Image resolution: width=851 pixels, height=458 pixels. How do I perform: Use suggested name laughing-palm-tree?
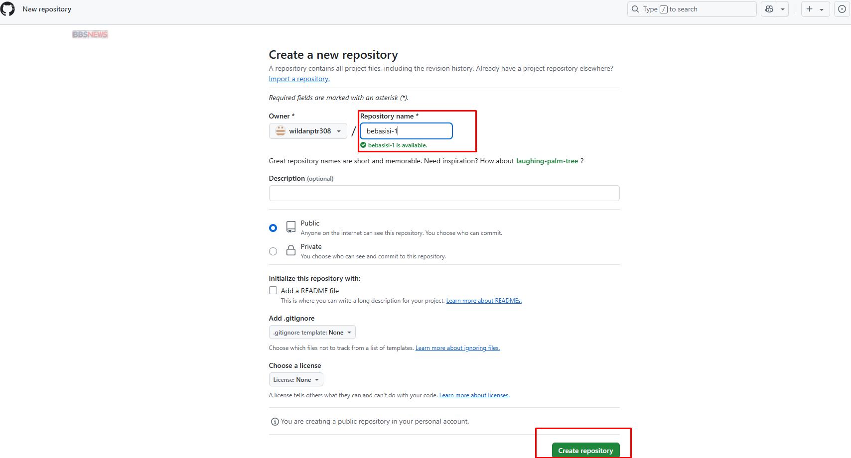click(x=547, y=161)
